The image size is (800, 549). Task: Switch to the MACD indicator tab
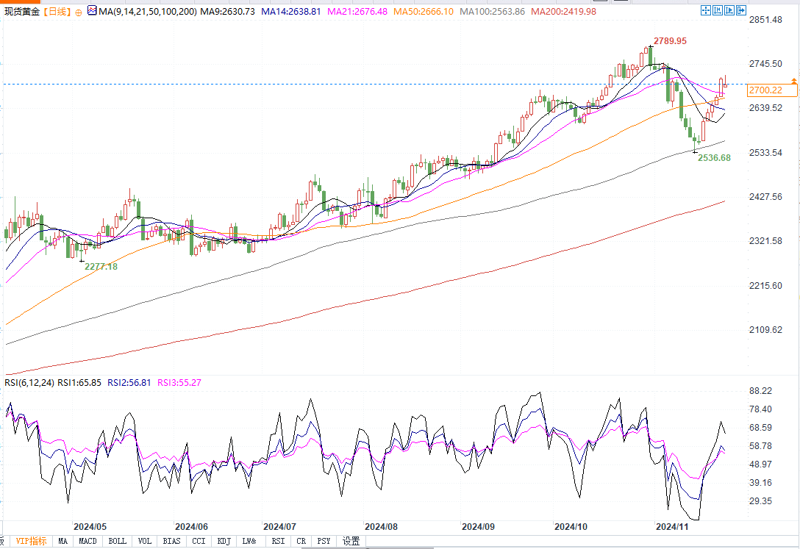[x=87, y=542]
